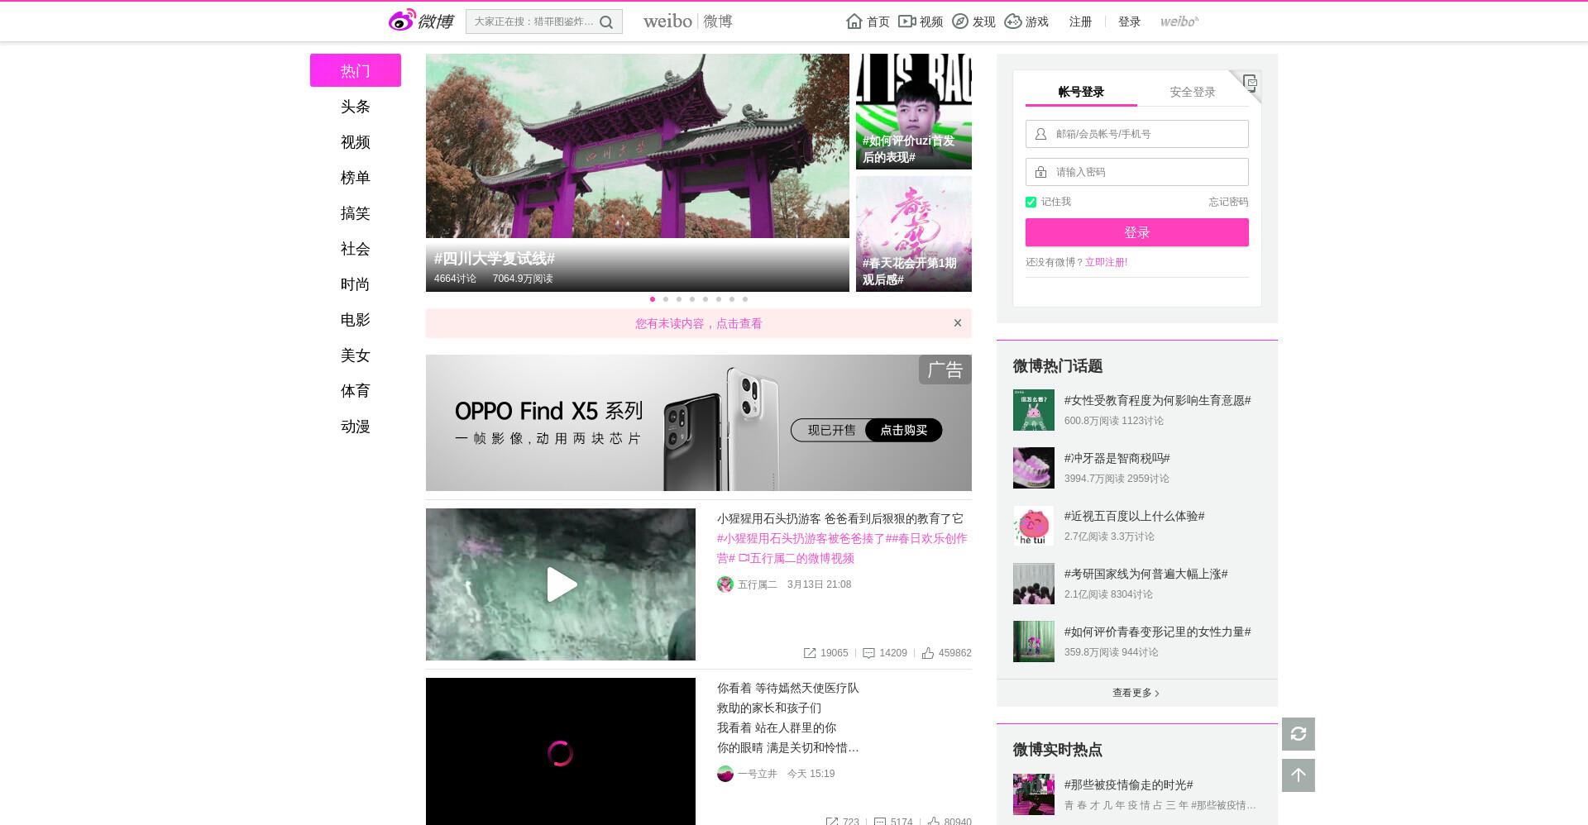This screenshot has height=825, width=1588.
Task: Like the post with 80940 likes
Action: [x=933, y=822]
